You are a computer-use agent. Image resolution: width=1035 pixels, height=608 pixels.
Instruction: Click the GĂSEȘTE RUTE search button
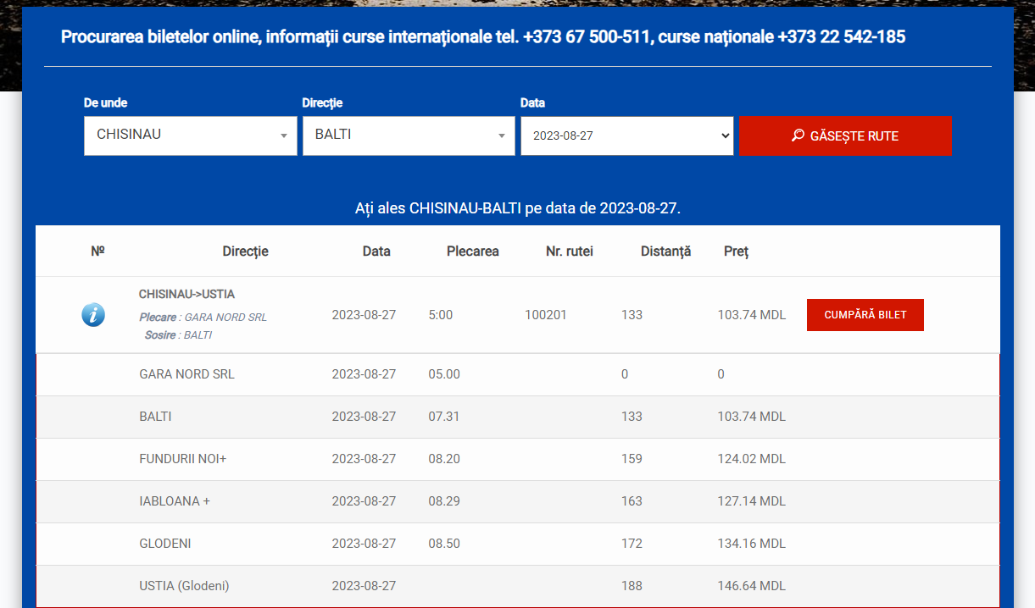pos(845,135)
